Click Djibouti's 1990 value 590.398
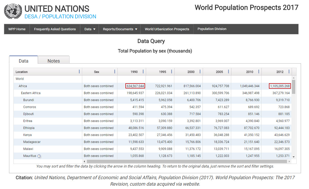This screenshot has height=189, width=309. click(138, 114)
